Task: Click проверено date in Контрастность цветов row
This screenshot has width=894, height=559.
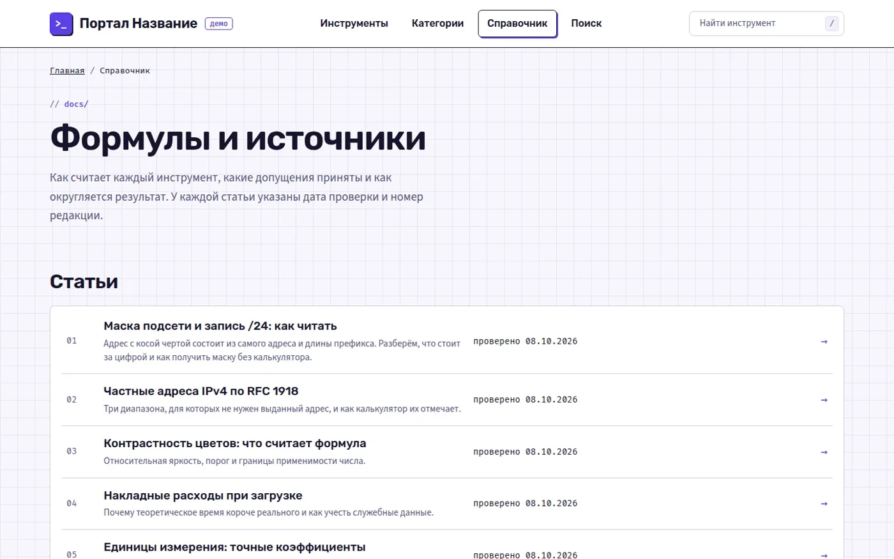Action: [525, 452]
